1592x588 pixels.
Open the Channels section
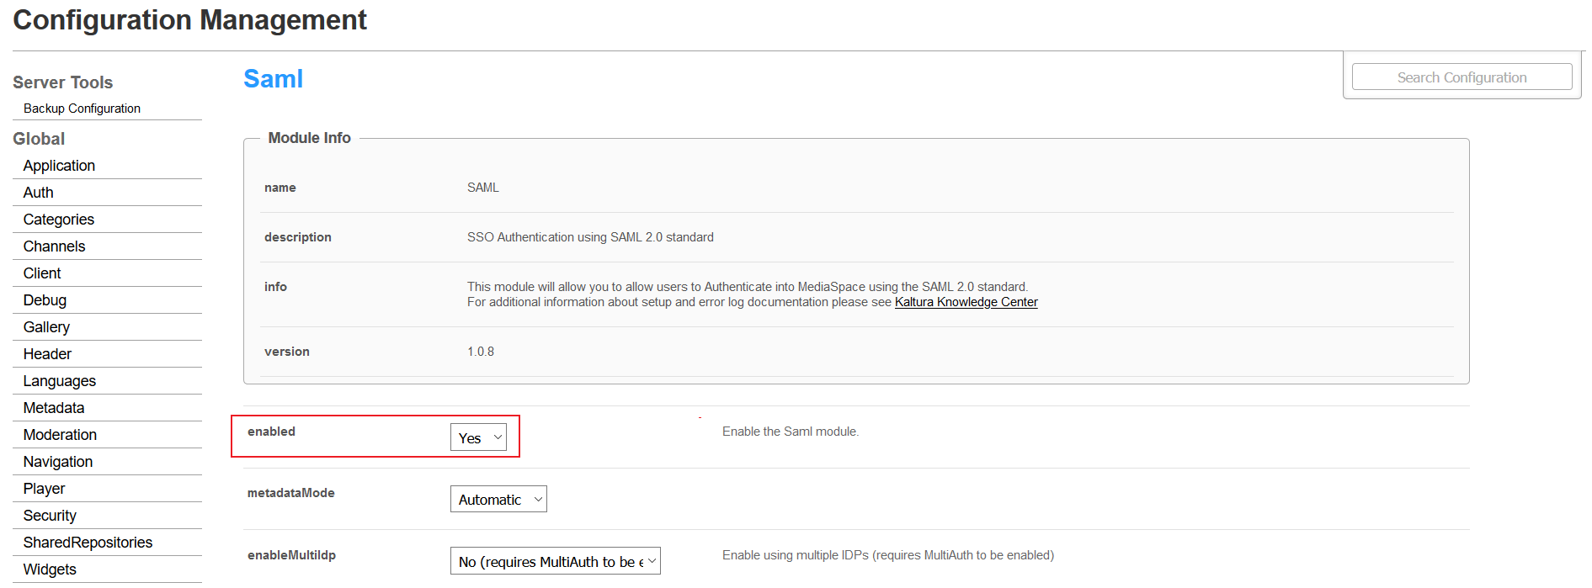[x=54, y=246]
